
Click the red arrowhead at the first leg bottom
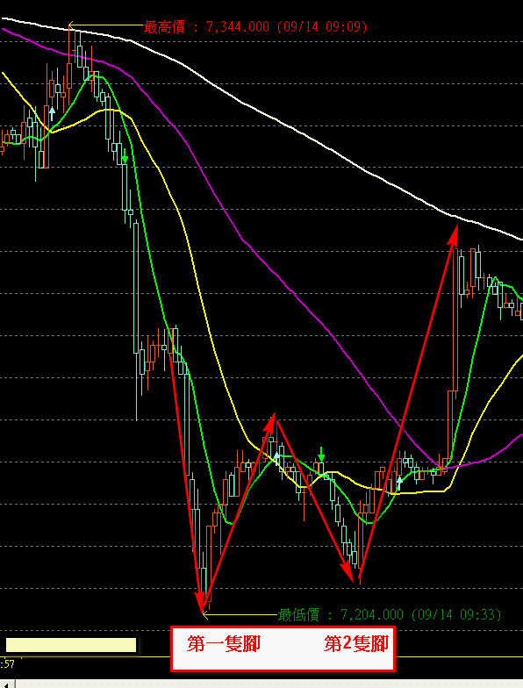(x=200, y=602)
